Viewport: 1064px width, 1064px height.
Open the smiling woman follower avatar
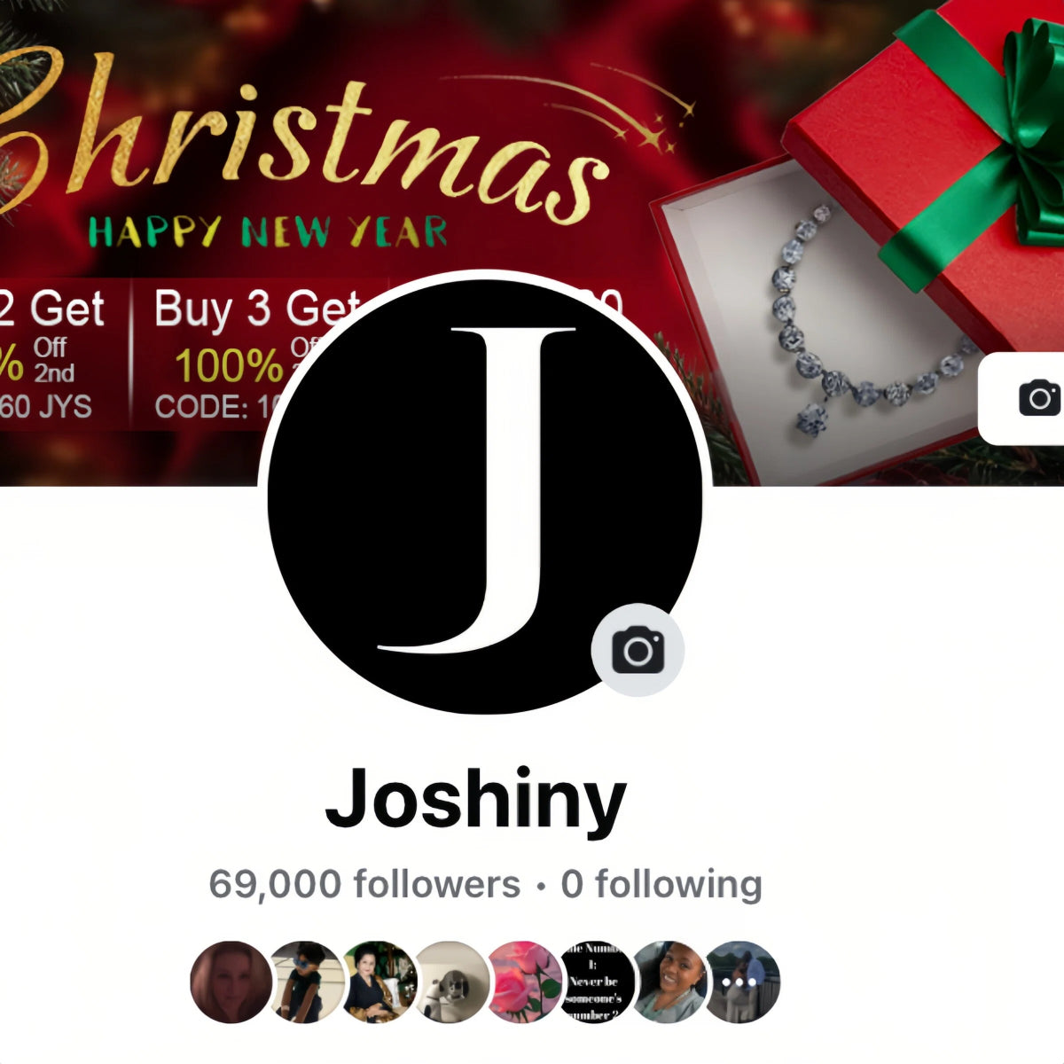[x=669, y=982]
